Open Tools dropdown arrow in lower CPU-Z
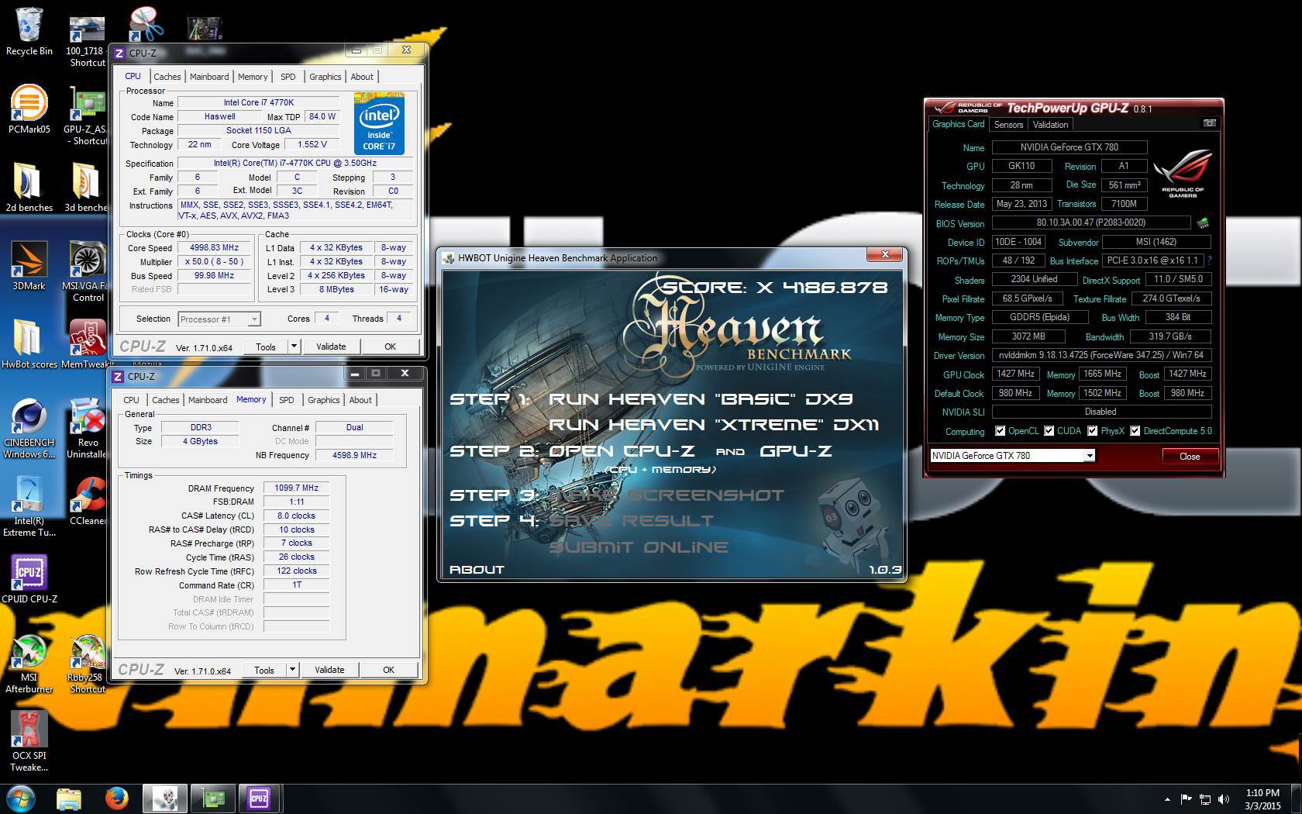1302x814 pixels. (x=292, y=670)
